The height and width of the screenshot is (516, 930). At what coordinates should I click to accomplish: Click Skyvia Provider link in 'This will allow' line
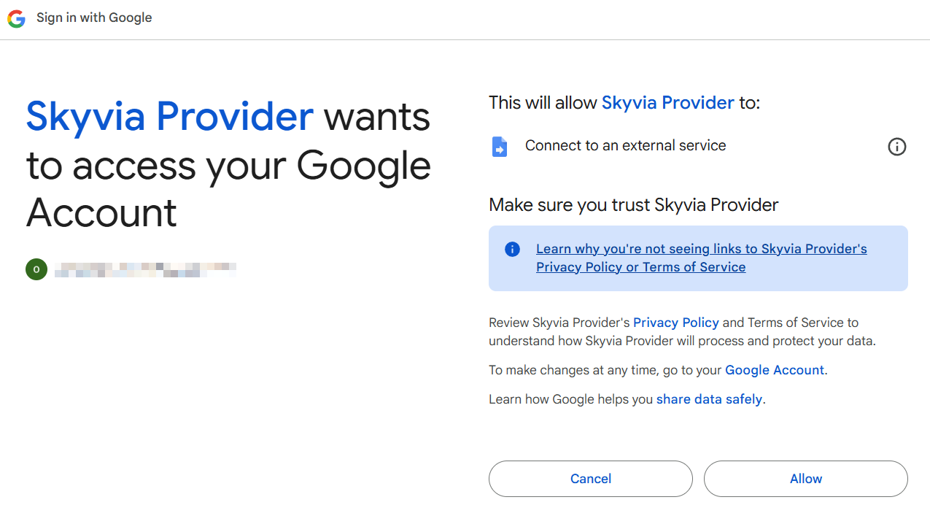click(x=667, y=103)
